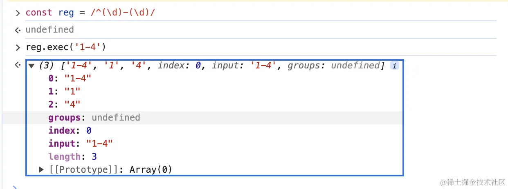Viewport: 508px width, 189px height.
Task: Click the regex literal /^(\d)-(\d)/
Action: point(123,13)
